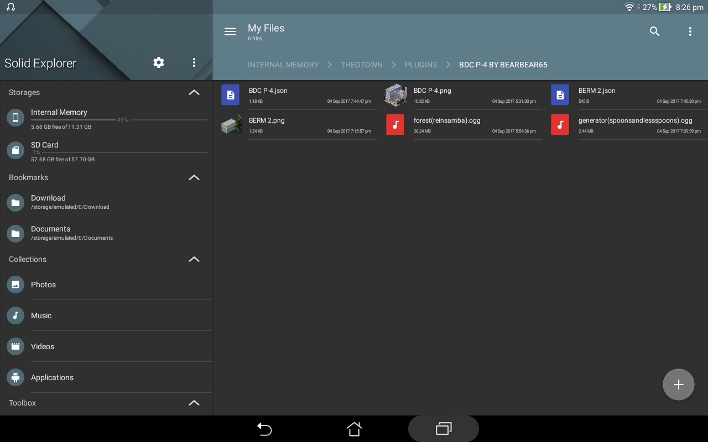
Task: Open the Documents bookmark
Action: pyautogui.click(x=106, y=233)
